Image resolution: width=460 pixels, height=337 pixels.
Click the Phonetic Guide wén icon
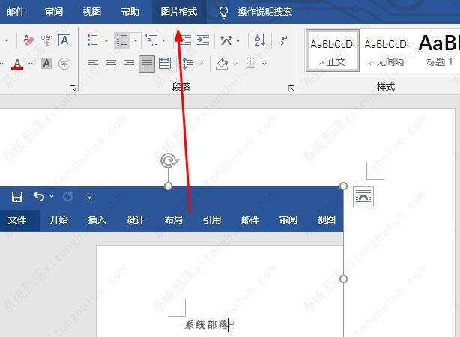(46, 40)
